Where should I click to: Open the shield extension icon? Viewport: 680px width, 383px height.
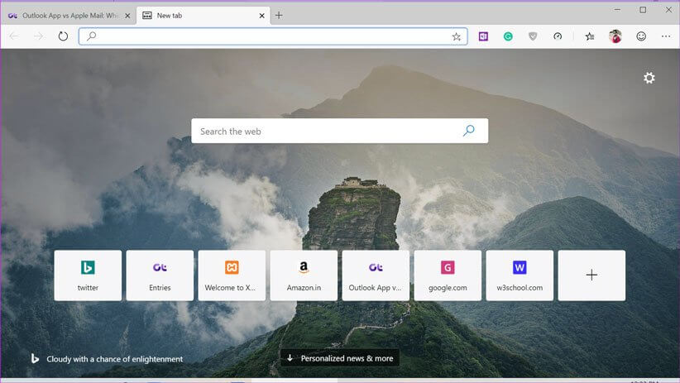533,36
